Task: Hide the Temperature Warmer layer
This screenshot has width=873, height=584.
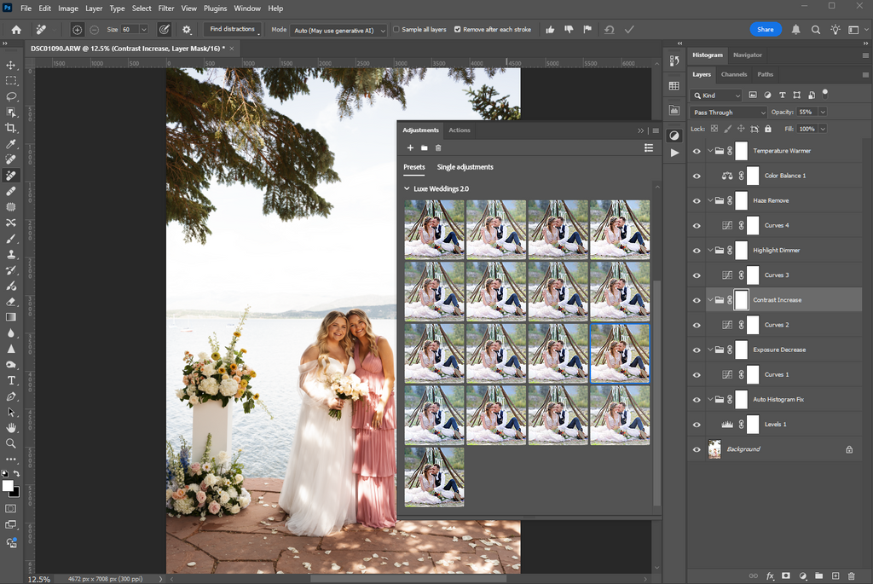Action: [697, 150]
